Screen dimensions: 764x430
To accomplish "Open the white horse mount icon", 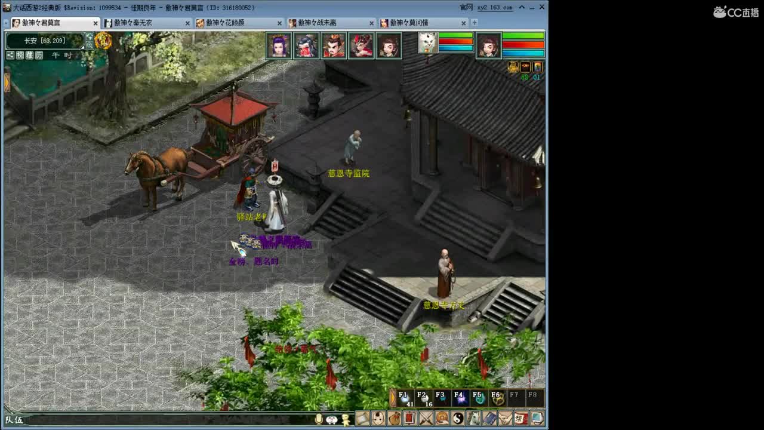I will (x=473, y=419).
